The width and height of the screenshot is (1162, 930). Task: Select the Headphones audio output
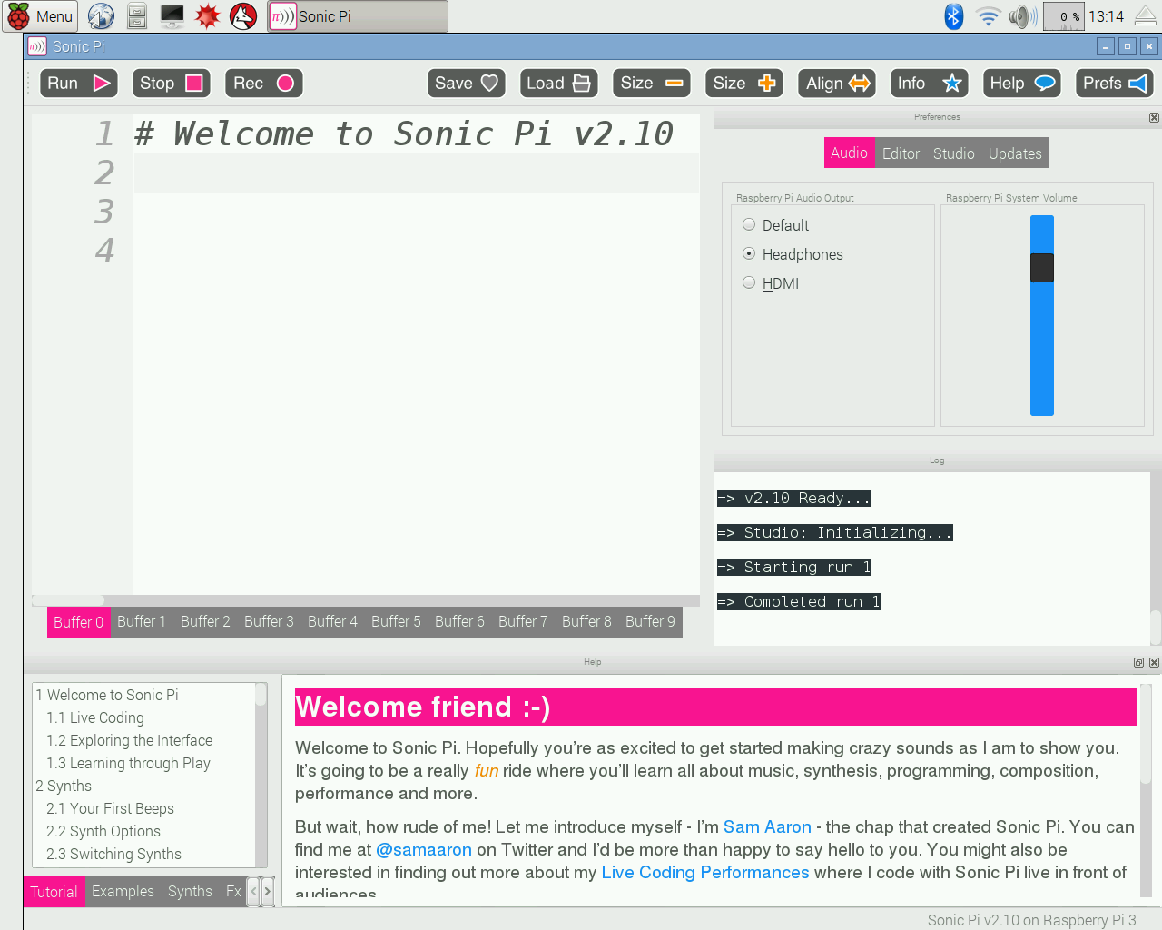749,253
